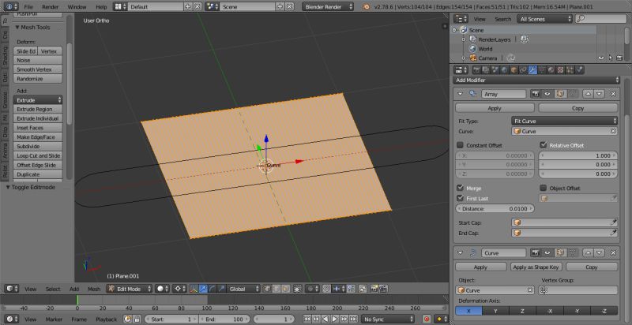The image size is (632, 325).
Task: Click Loop Cut and Slide button
Action: [x=38, y=155]
